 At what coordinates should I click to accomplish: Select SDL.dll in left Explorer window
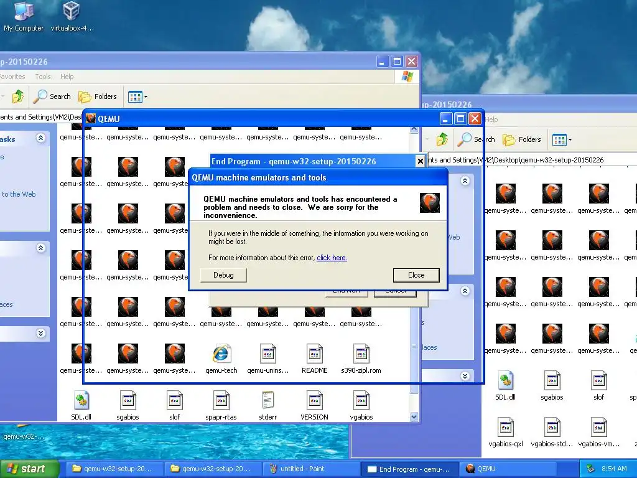point(81,405)
